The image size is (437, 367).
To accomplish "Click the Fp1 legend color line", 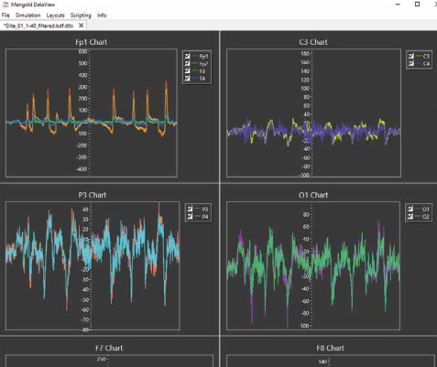I will pyautogui.click(x=195, y=56).
